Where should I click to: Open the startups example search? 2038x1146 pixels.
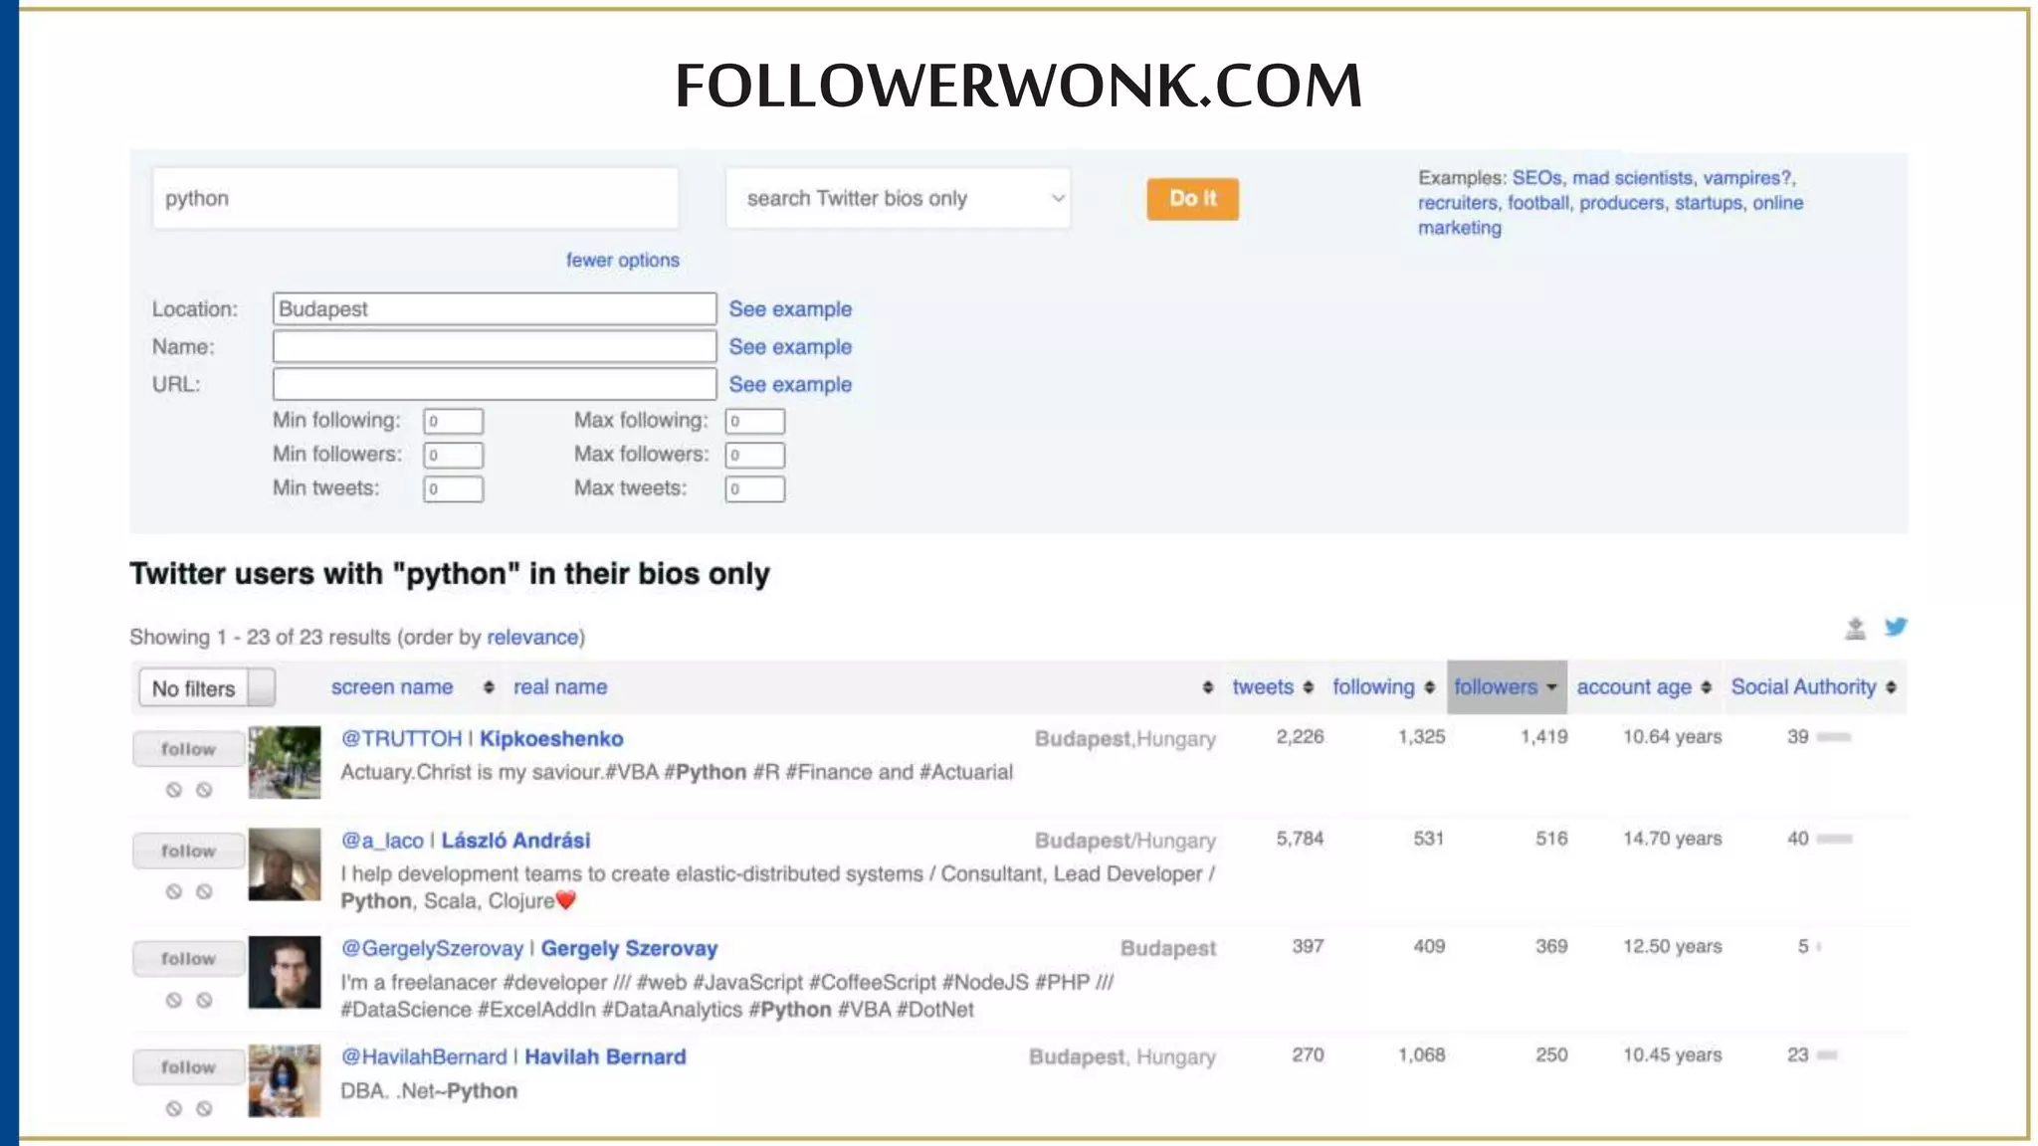[x=1709, y=203]
